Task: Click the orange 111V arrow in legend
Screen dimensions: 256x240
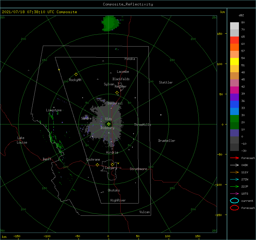Action: (x=234, y=172)
